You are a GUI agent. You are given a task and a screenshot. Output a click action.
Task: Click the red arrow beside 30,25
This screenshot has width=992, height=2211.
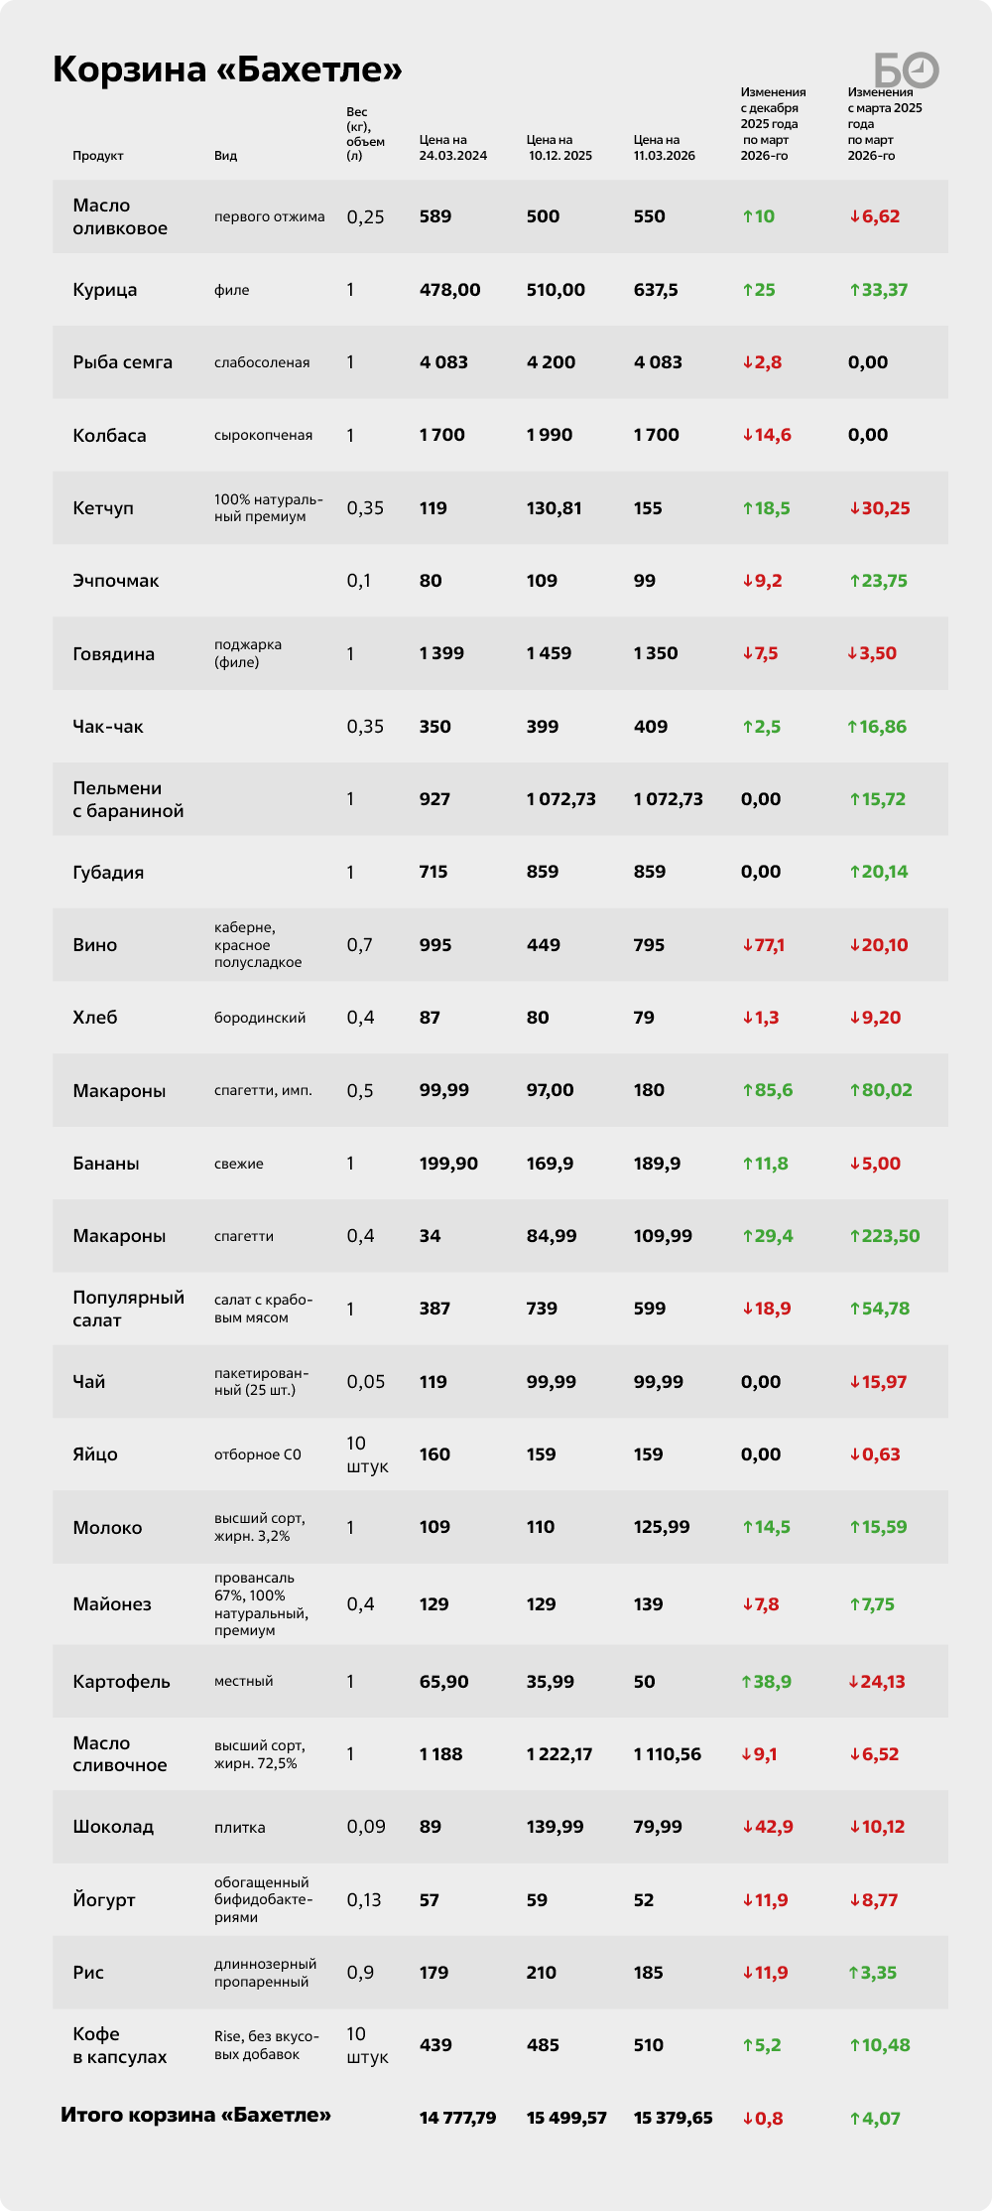(854, 508)
